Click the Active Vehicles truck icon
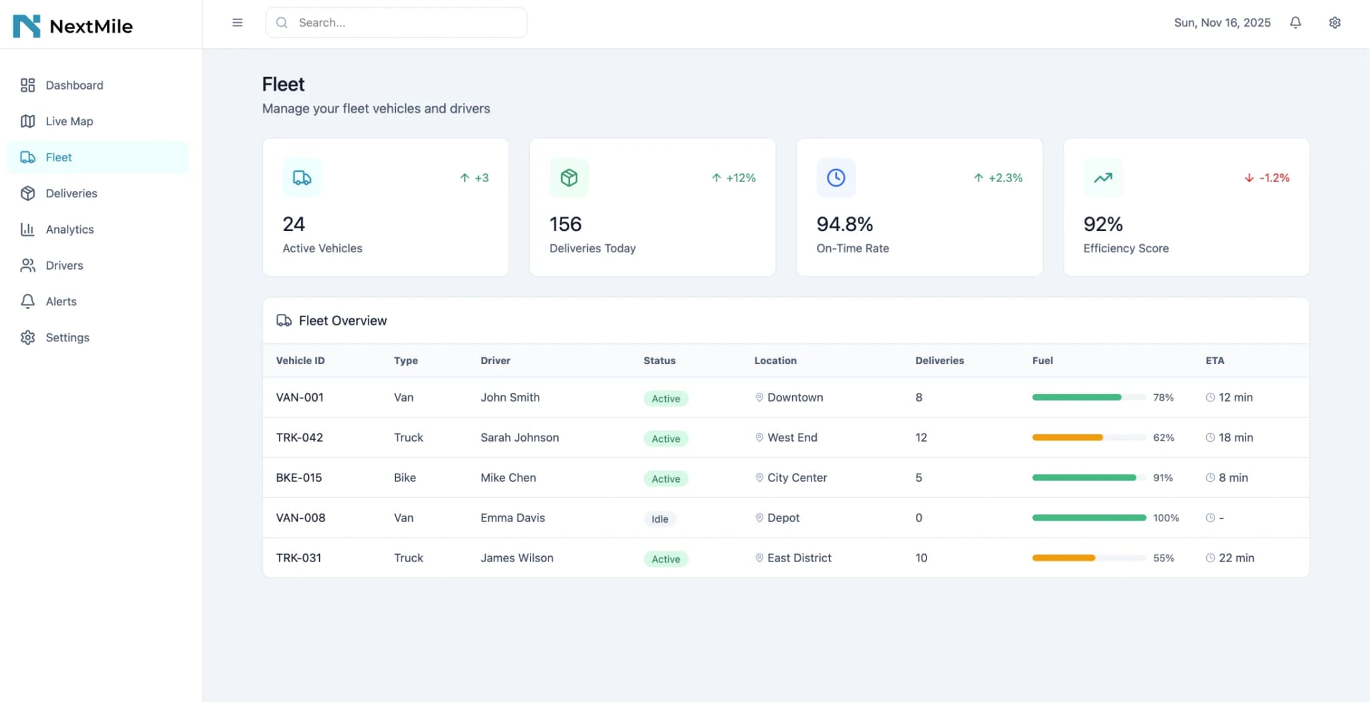Viewport: 1370px width, 702px height. coord(302,178)
